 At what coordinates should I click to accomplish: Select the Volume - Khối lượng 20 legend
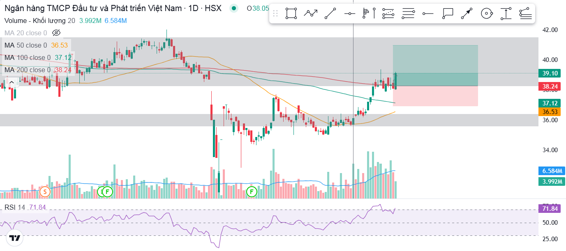click(39, 21)
